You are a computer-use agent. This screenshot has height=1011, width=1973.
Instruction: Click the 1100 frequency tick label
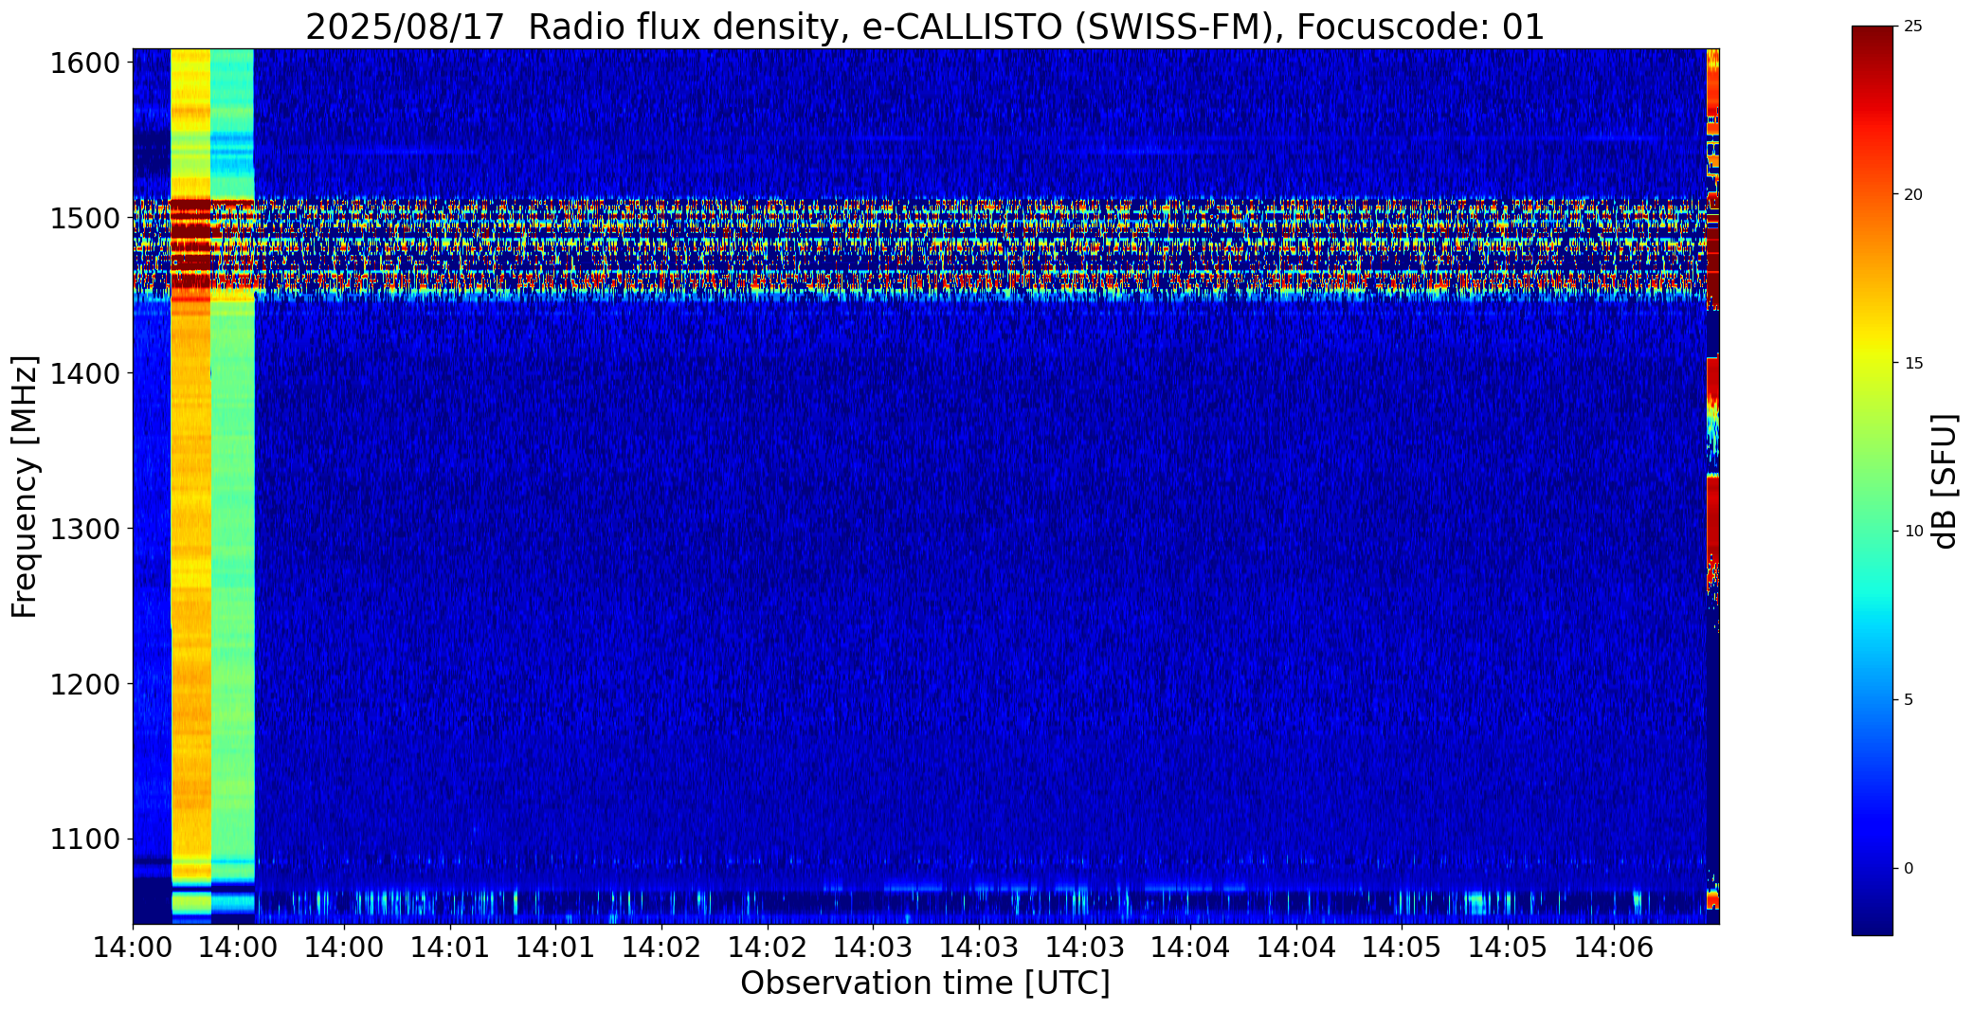tap(84, 839)
